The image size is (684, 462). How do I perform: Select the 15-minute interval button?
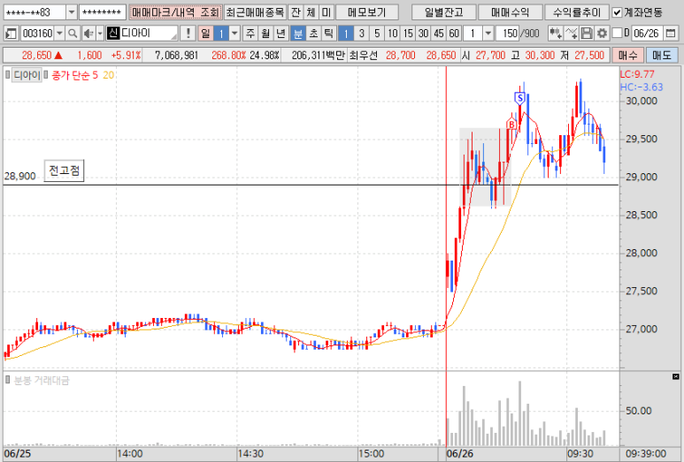[x=408, y=34]
